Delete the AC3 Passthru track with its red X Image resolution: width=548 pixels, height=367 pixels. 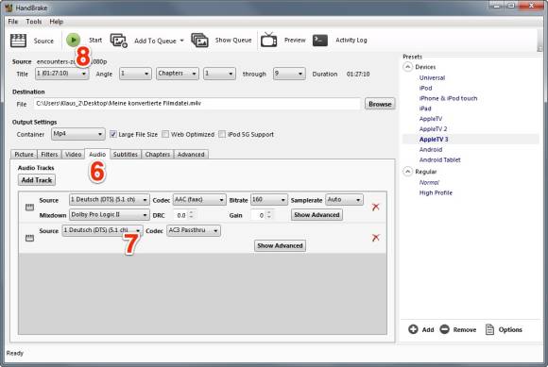click(376, 238)
